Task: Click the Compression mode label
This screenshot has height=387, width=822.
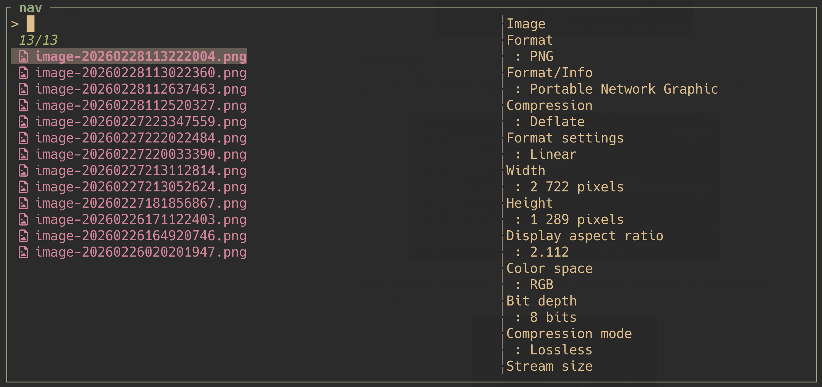Action: (x=569, y=334)
